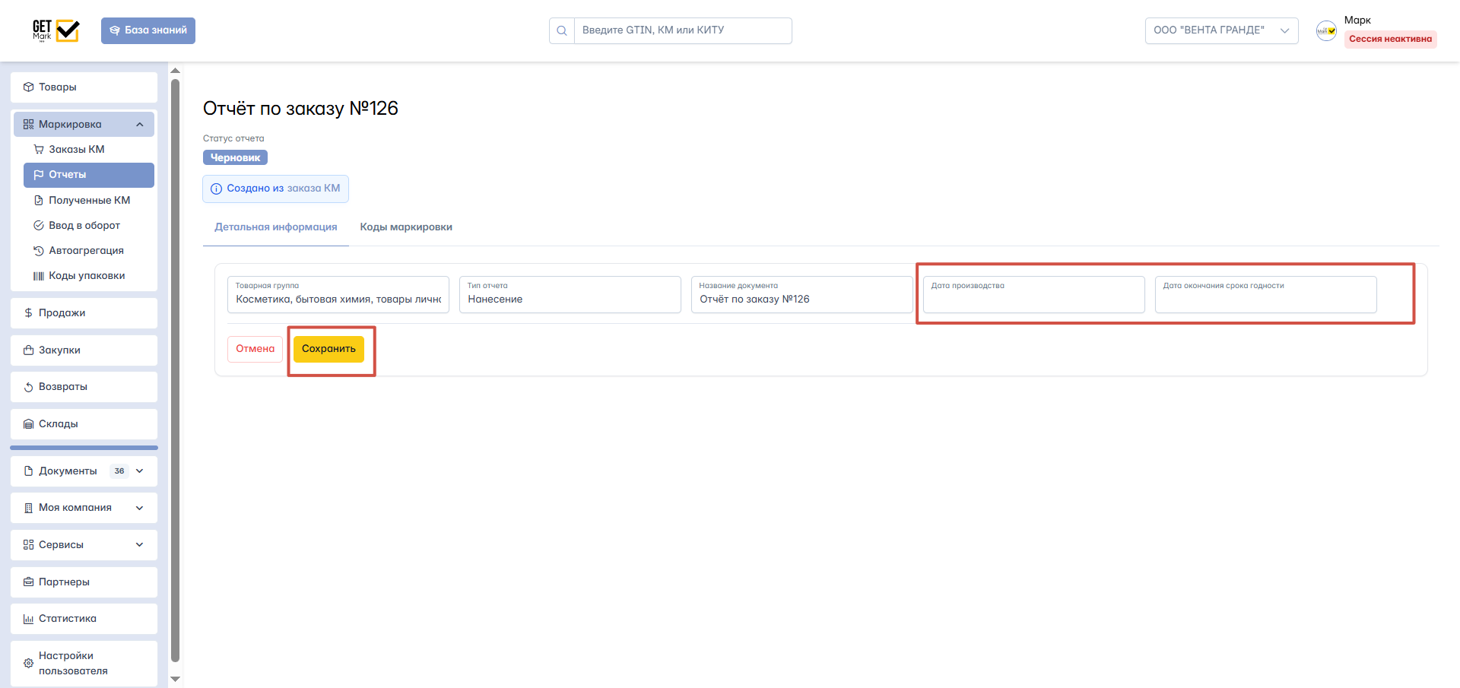Focus the GTIN, КМ или КИТУ search field

click(683, 30)
